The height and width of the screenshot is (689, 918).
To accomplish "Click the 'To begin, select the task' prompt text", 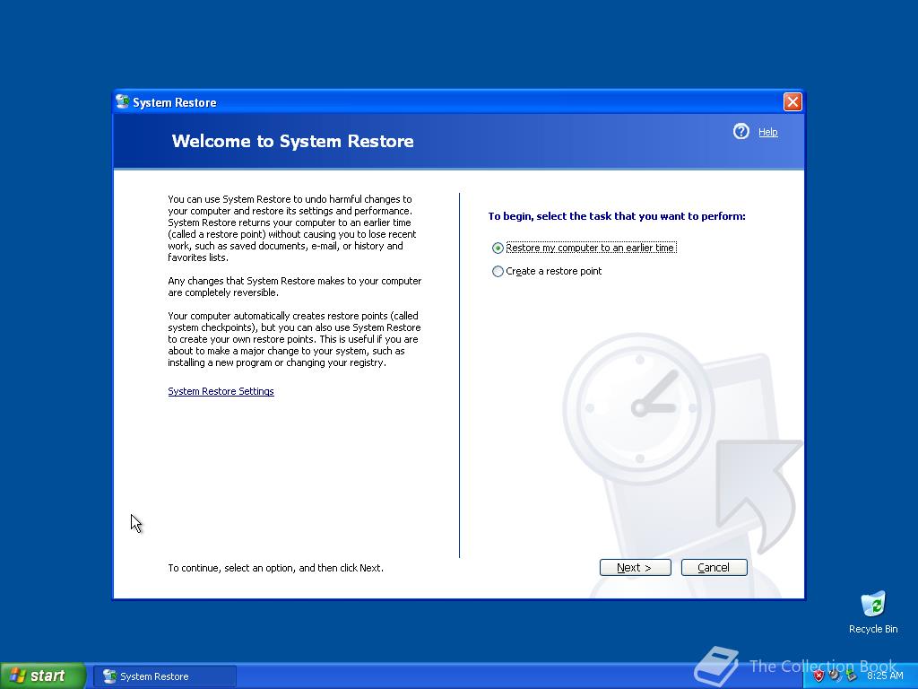I will tap(617, 216).
